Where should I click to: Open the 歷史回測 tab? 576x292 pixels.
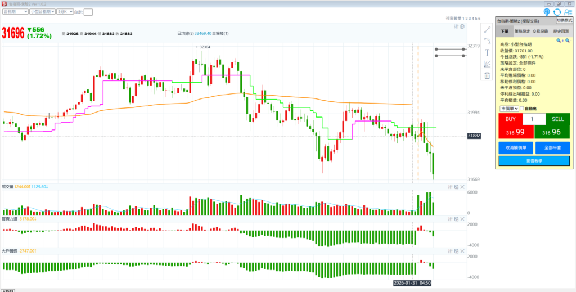[x=561, y=32]
